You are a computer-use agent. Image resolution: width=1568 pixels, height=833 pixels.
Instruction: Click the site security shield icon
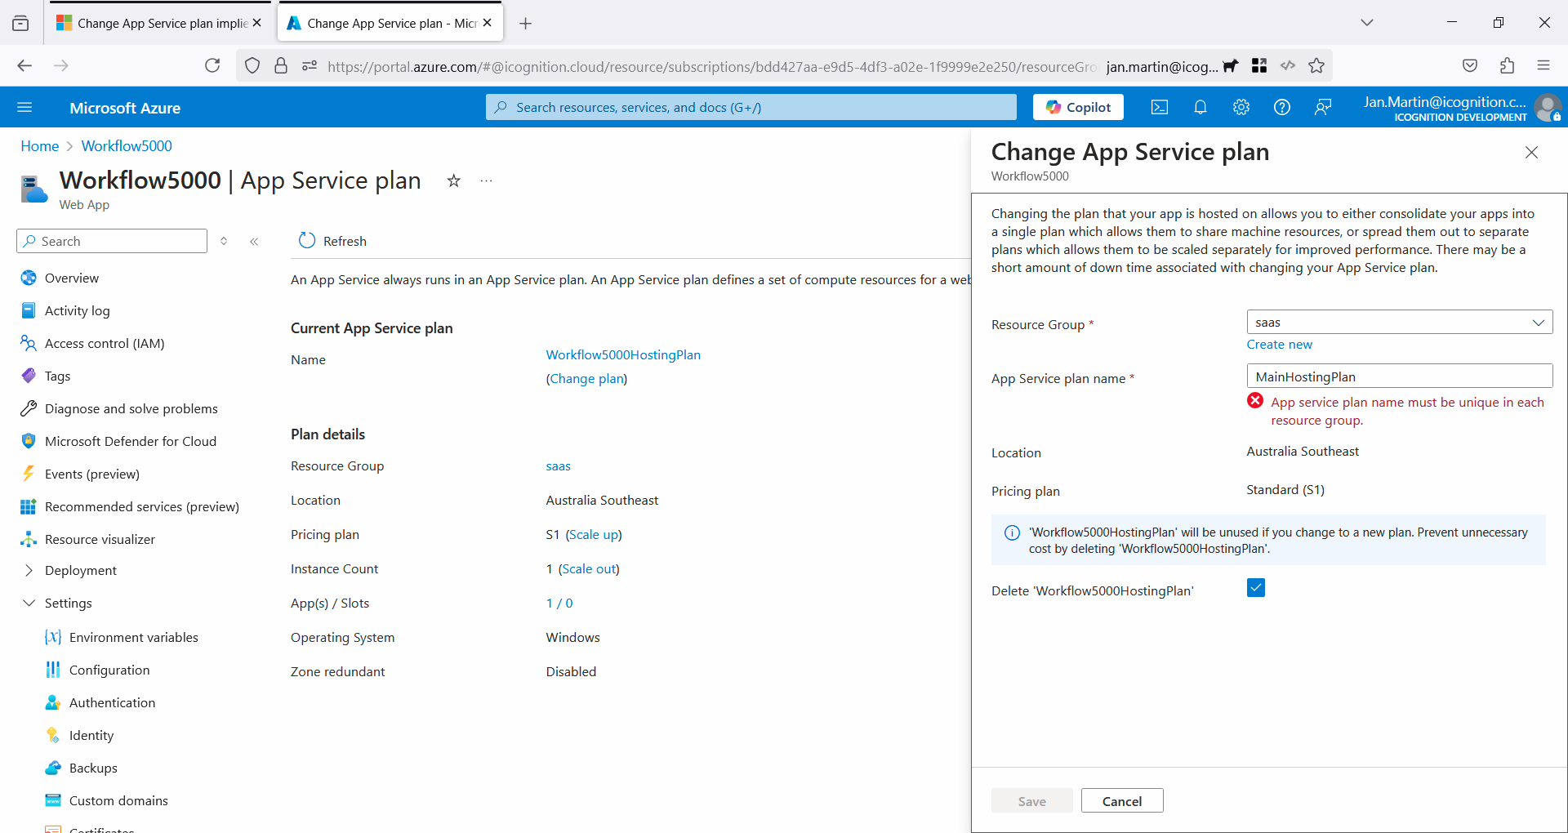252,65
